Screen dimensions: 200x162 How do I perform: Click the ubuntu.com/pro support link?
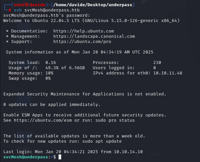click(82, 42)
